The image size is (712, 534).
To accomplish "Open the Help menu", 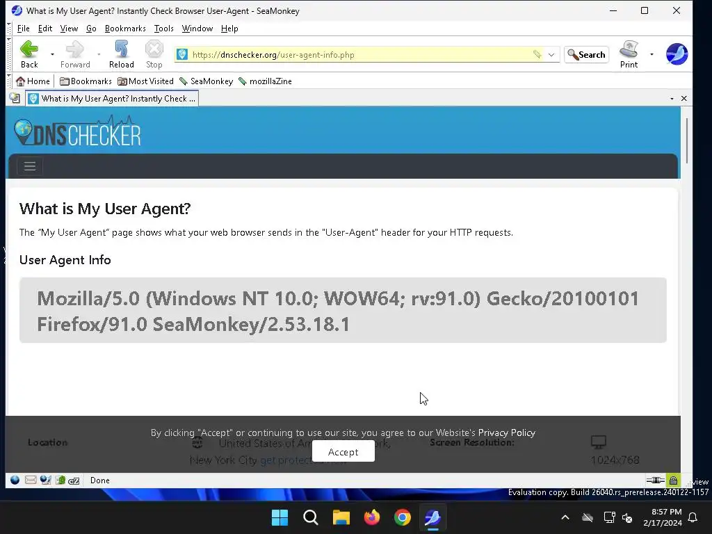I will 229,28.
